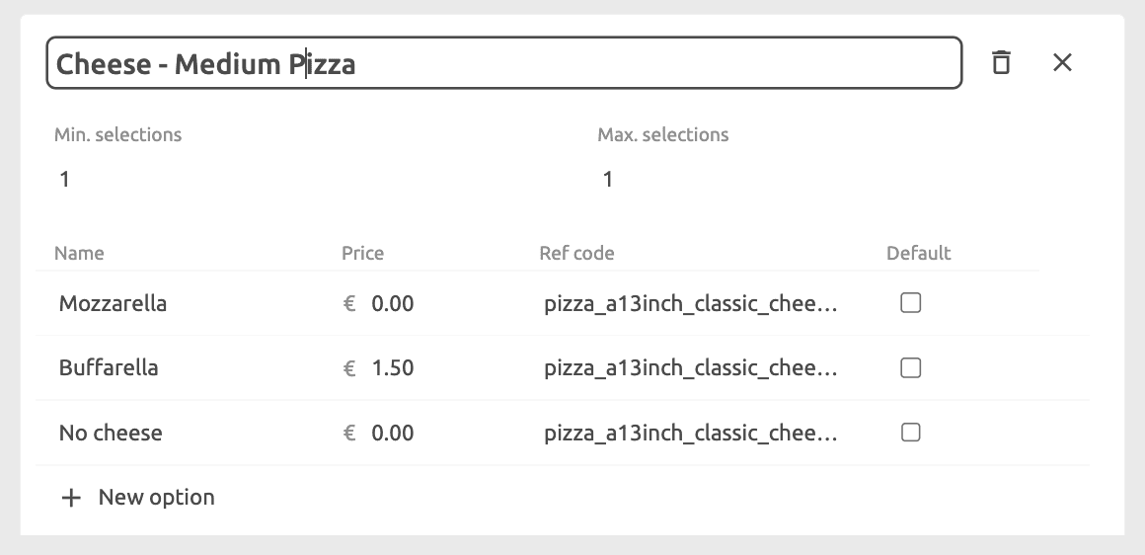This screenshot has height=555, width=1145.
Task: Edit Buffarella ref code field
Action: (690, 367)
